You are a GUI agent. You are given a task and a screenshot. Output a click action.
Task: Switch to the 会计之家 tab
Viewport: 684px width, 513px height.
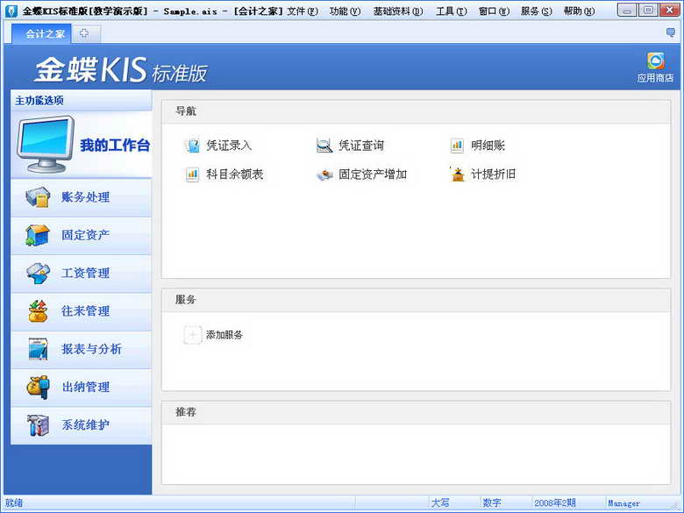click(44, 33)
